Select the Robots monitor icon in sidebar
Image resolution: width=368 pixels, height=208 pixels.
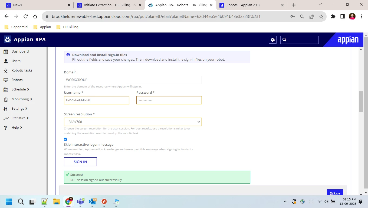pyautogui.click(x=6, y=80)
